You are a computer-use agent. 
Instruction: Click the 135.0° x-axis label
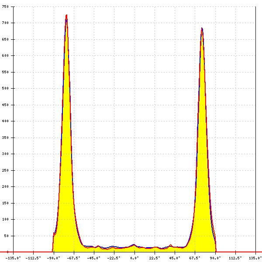[x=255, y=258]
